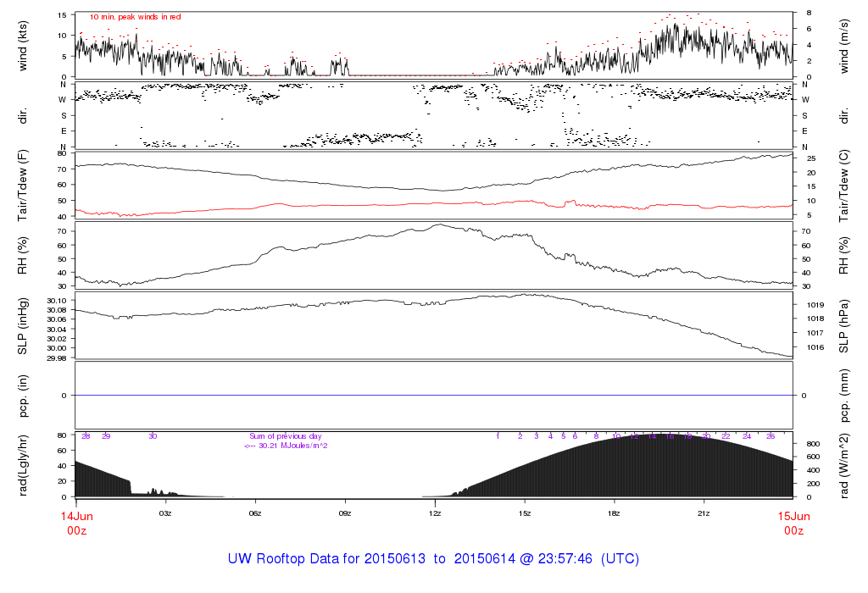Select the 18z time tick label

coord(615,513)
